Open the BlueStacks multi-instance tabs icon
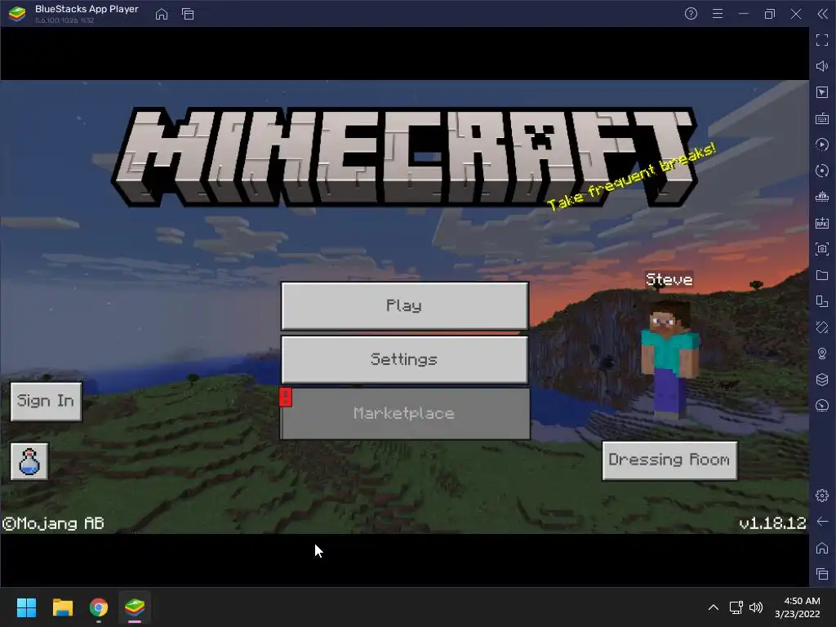Viewport: 836px width, 627px height. (x=188, y=14)
